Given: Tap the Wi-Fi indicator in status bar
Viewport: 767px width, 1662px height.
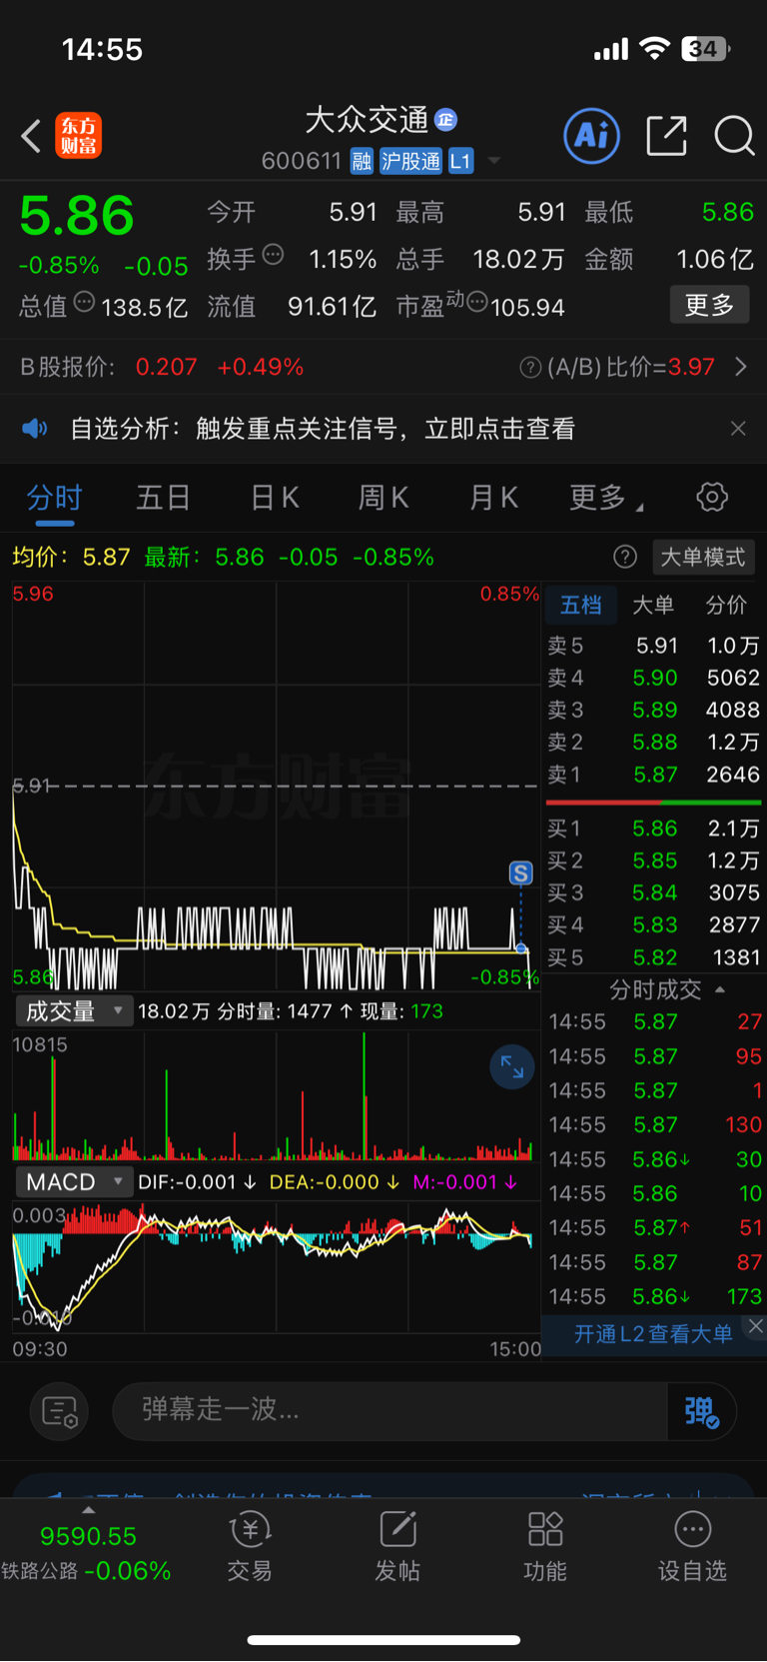Looking at the screenshot, I should click(x=654, y=48).
